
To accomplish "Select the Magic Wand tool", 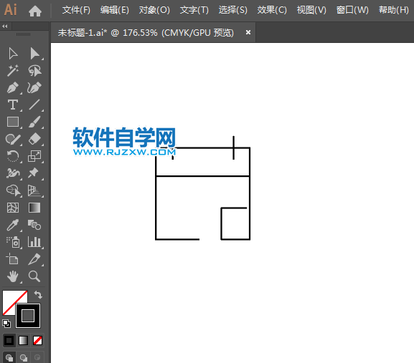I will click(x=13, y=70).
